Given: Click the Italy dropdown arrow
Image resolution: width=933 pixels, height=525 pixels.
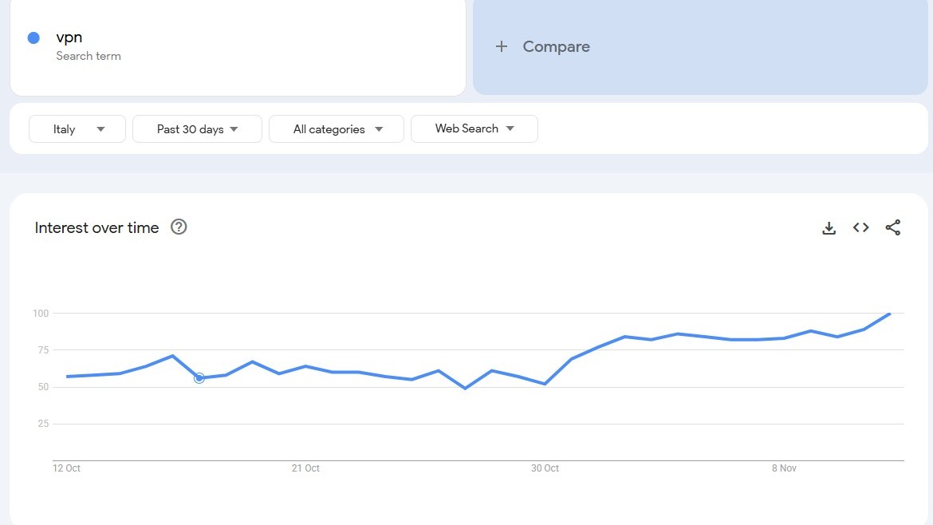Looking at the screenshot, I should [101, 128].
